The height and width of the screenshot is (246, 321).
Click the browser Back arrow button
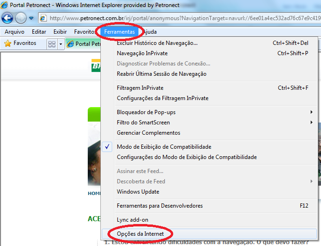8,18
